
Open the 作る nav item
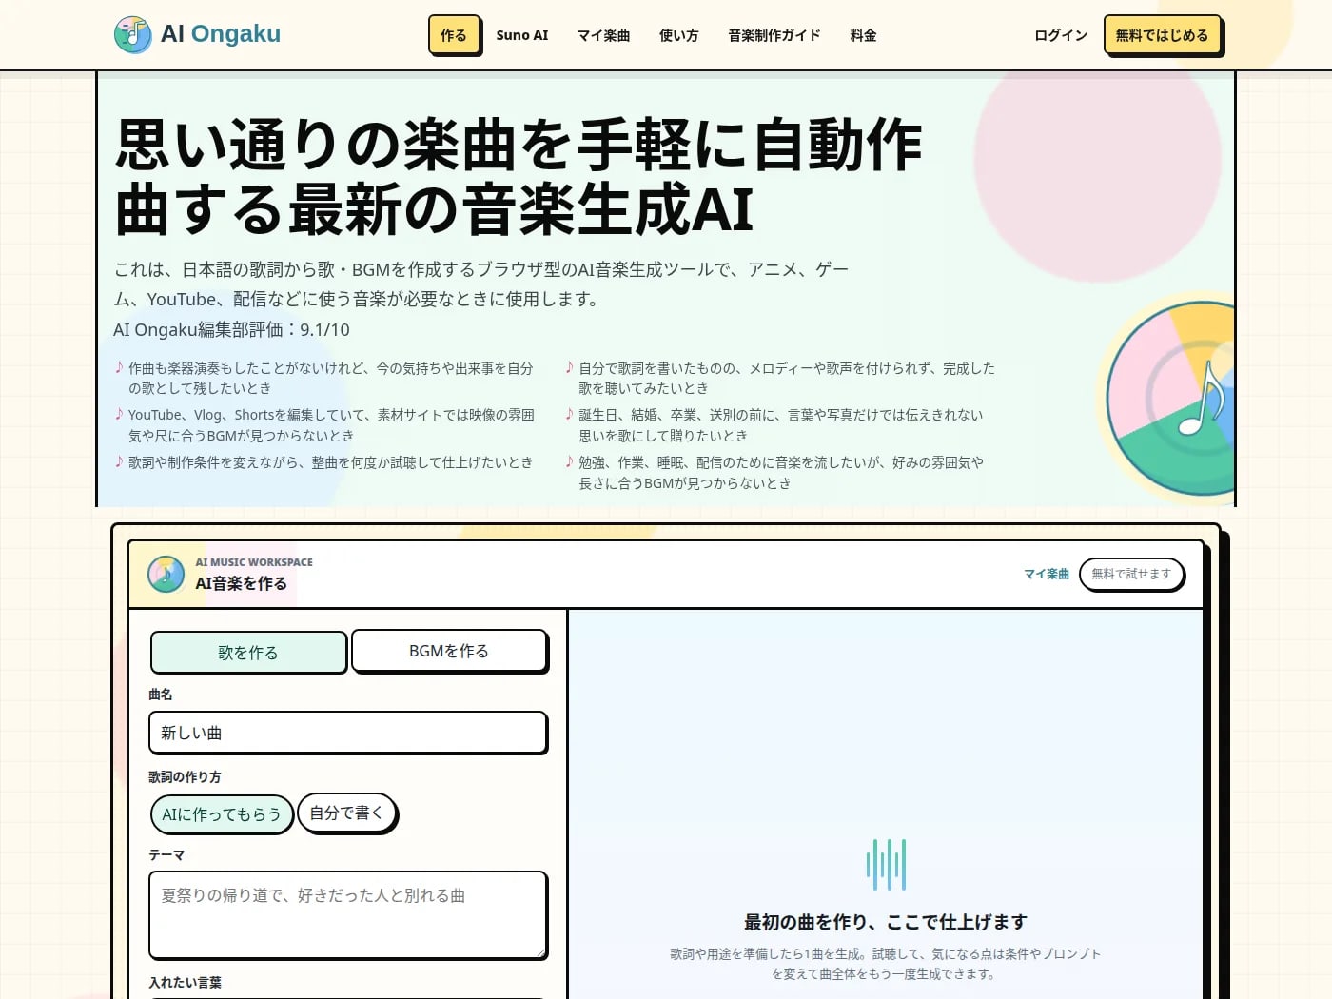(454, 35)
